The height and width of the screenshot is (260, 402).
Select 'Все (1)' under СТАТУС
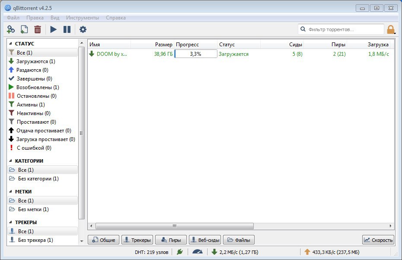coord(42,53)
